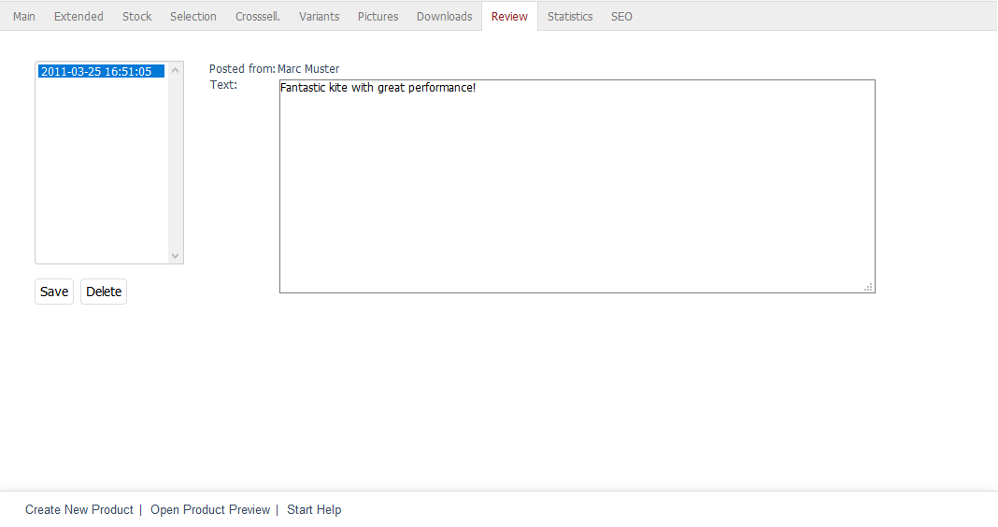This screenshot has height=527, width=998.
Task: Open the Statistics tab
Action: tap(570, 17)
